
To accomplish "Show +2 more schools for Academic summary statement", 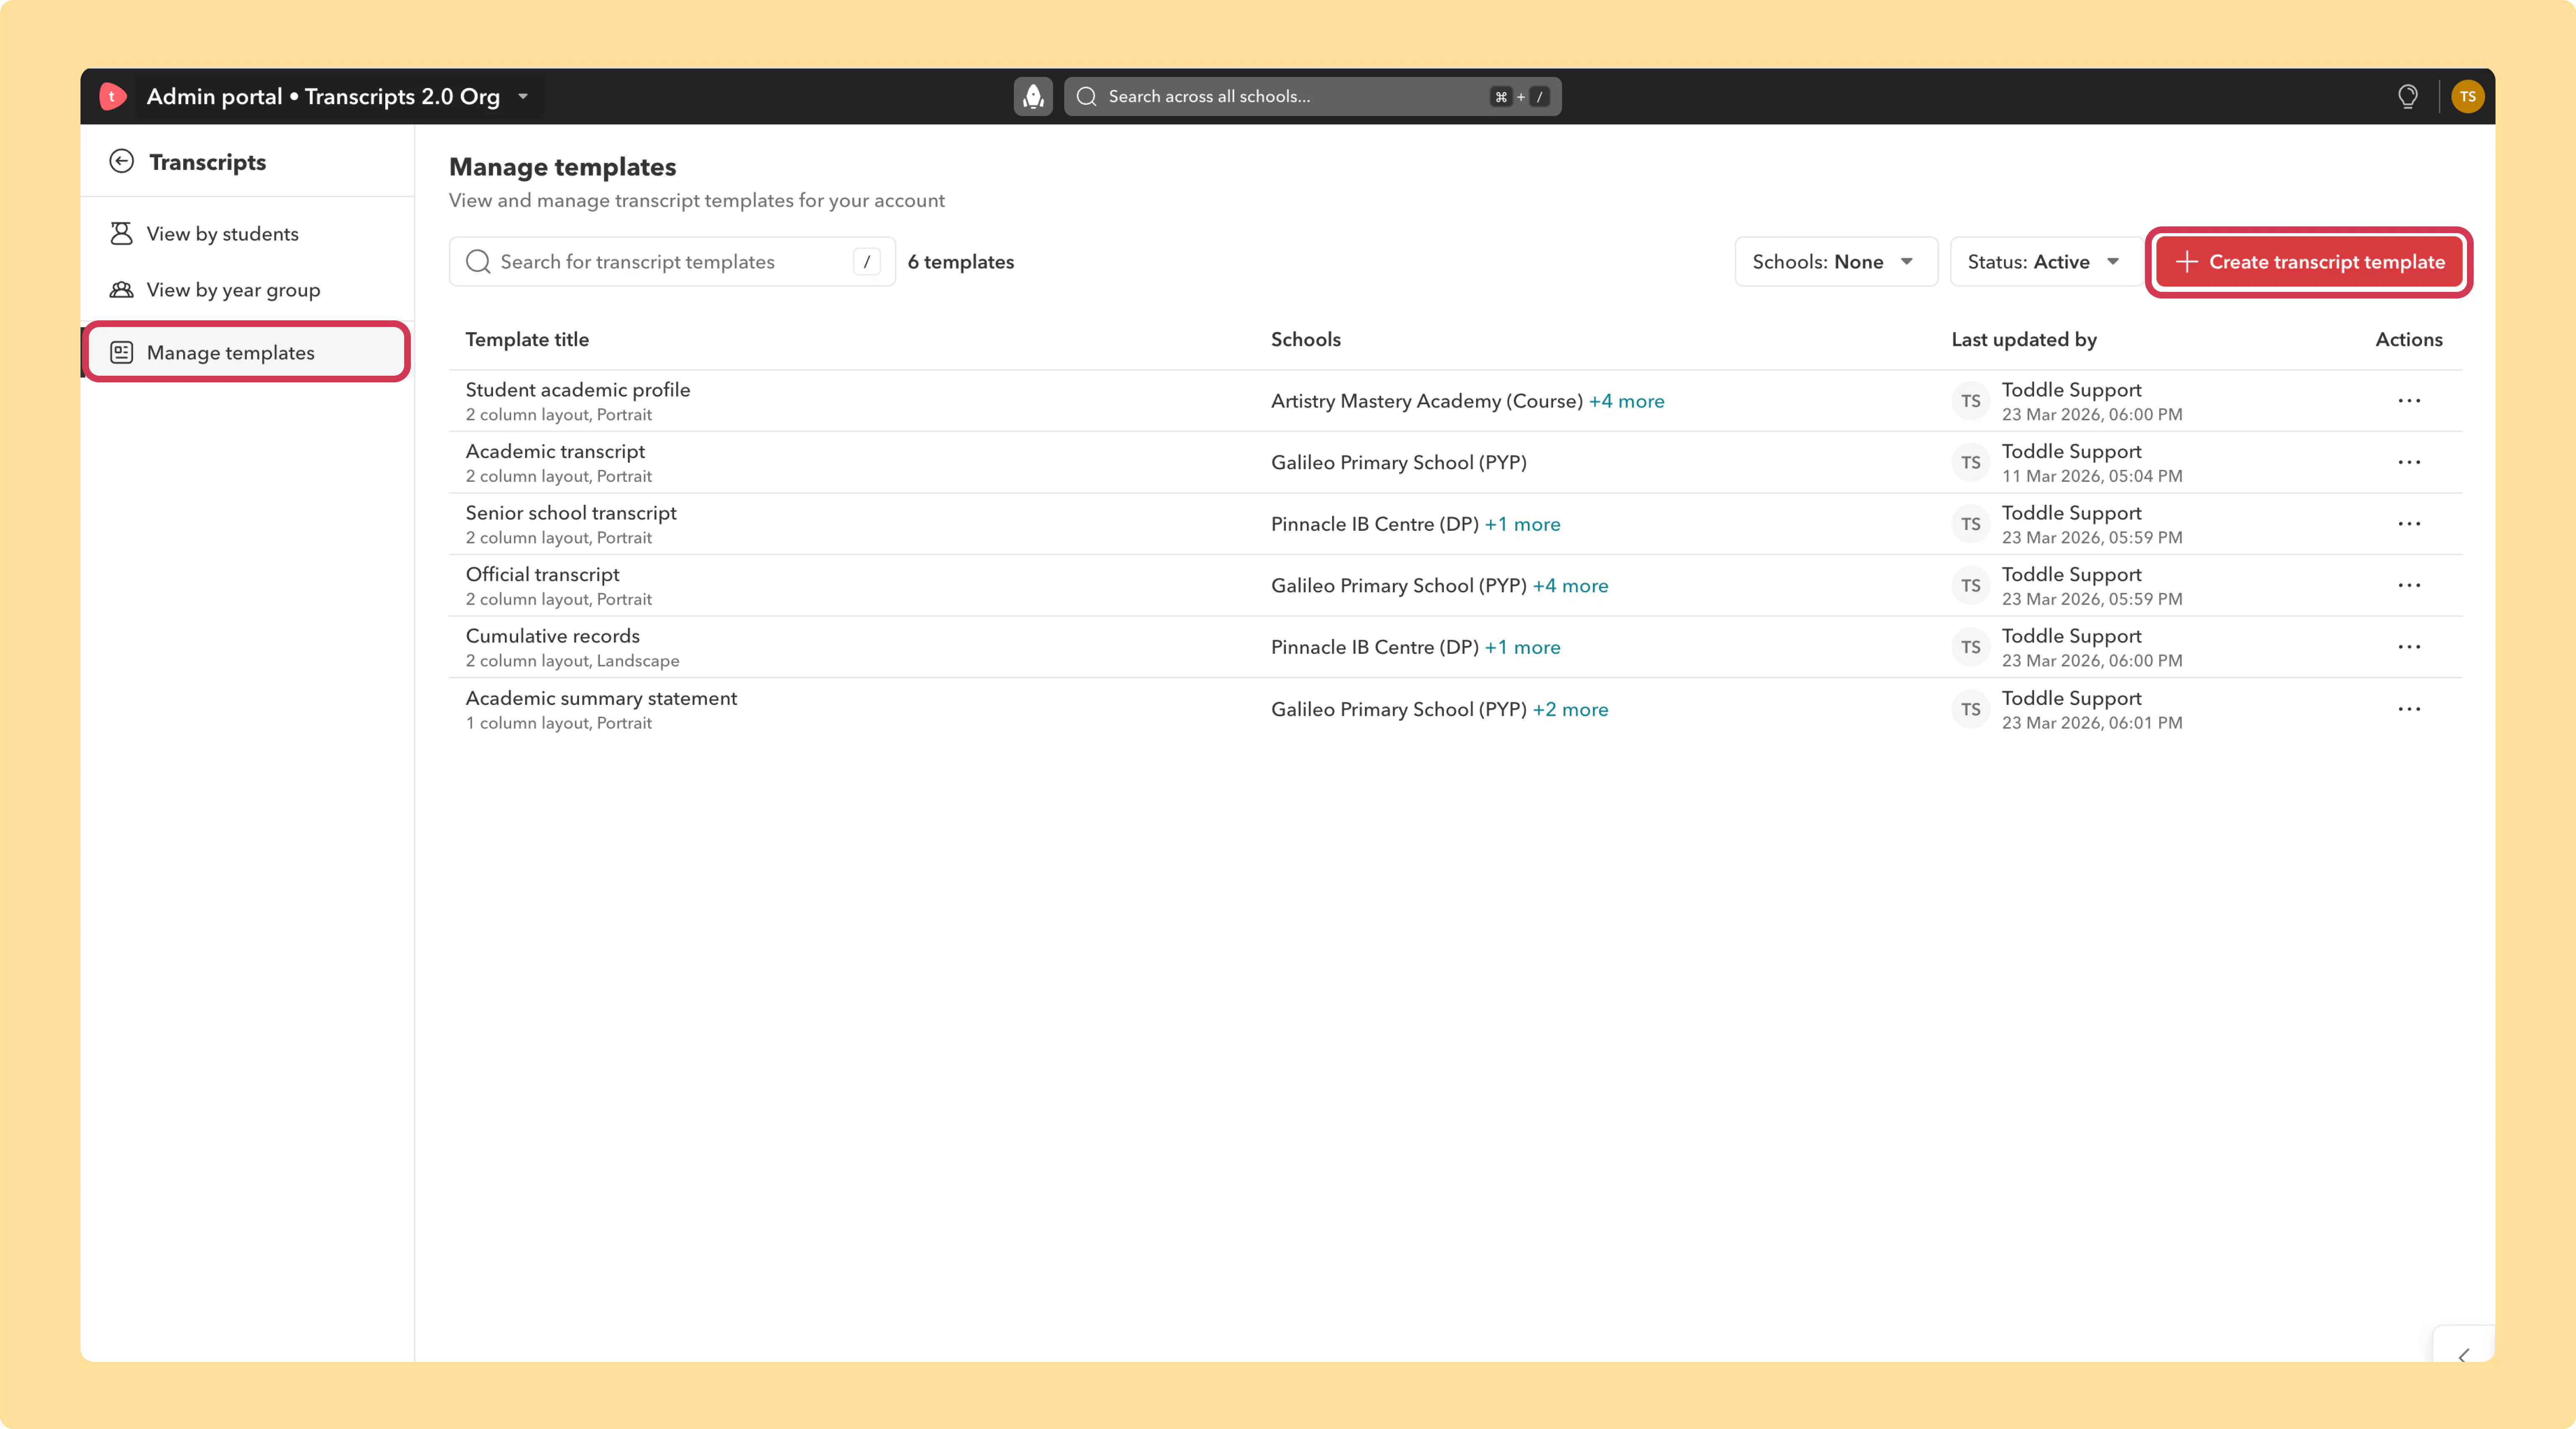I will (1570, 709).
